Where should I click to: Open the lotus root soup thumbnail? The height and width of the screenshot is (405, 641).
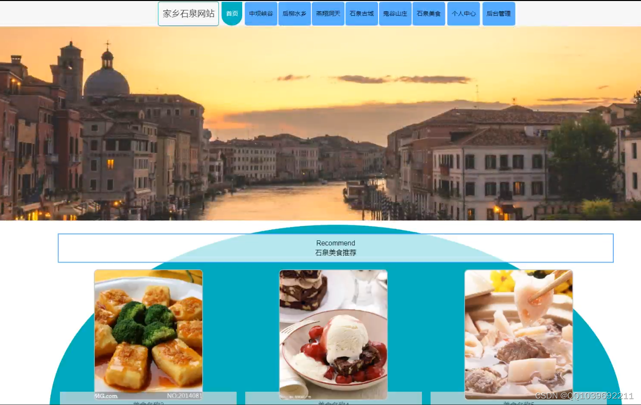[519, 334]
